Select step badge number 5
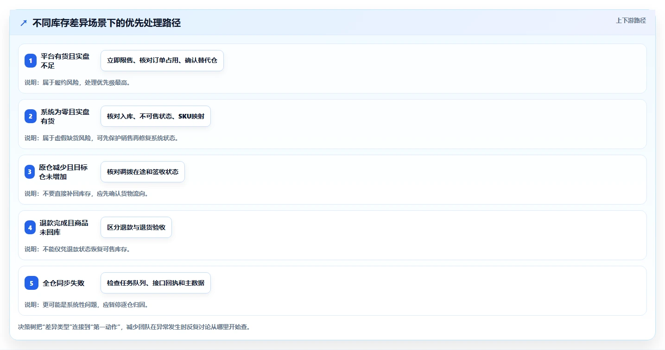The width and height of the screenshot is (665, 350). coord(32,283)
